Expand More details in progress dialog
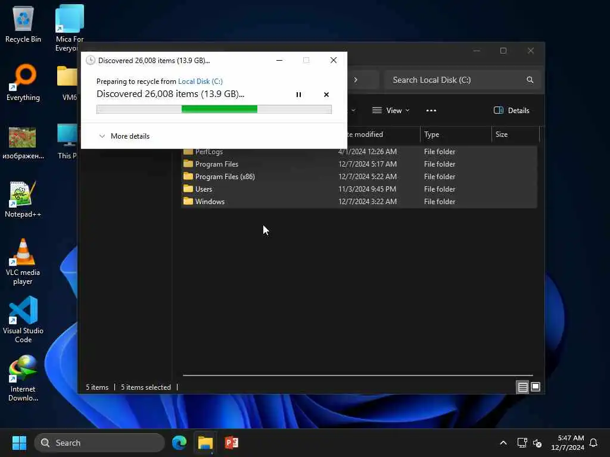 pyautogui.click(x=125, y=136)
